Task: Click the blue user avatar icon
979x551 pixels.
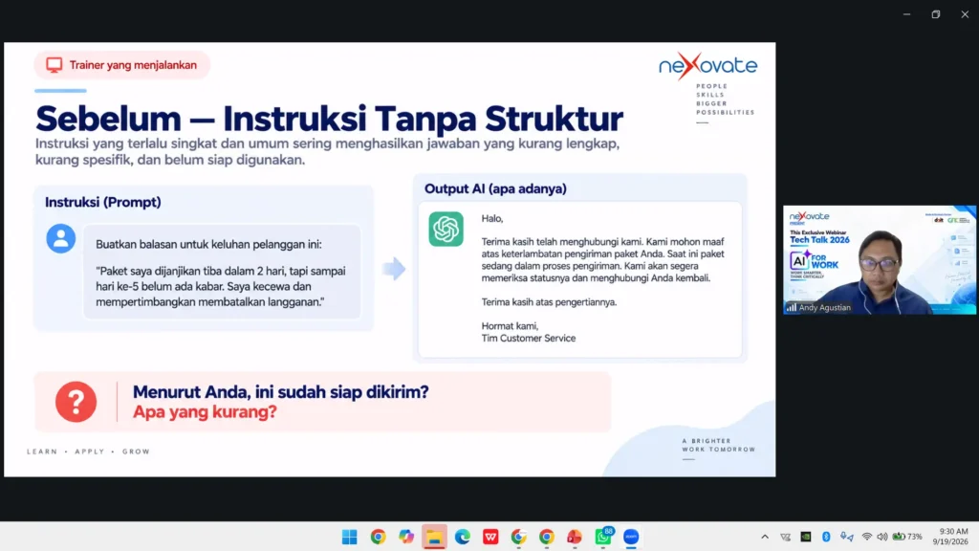Action: click(x=60, y=238)
